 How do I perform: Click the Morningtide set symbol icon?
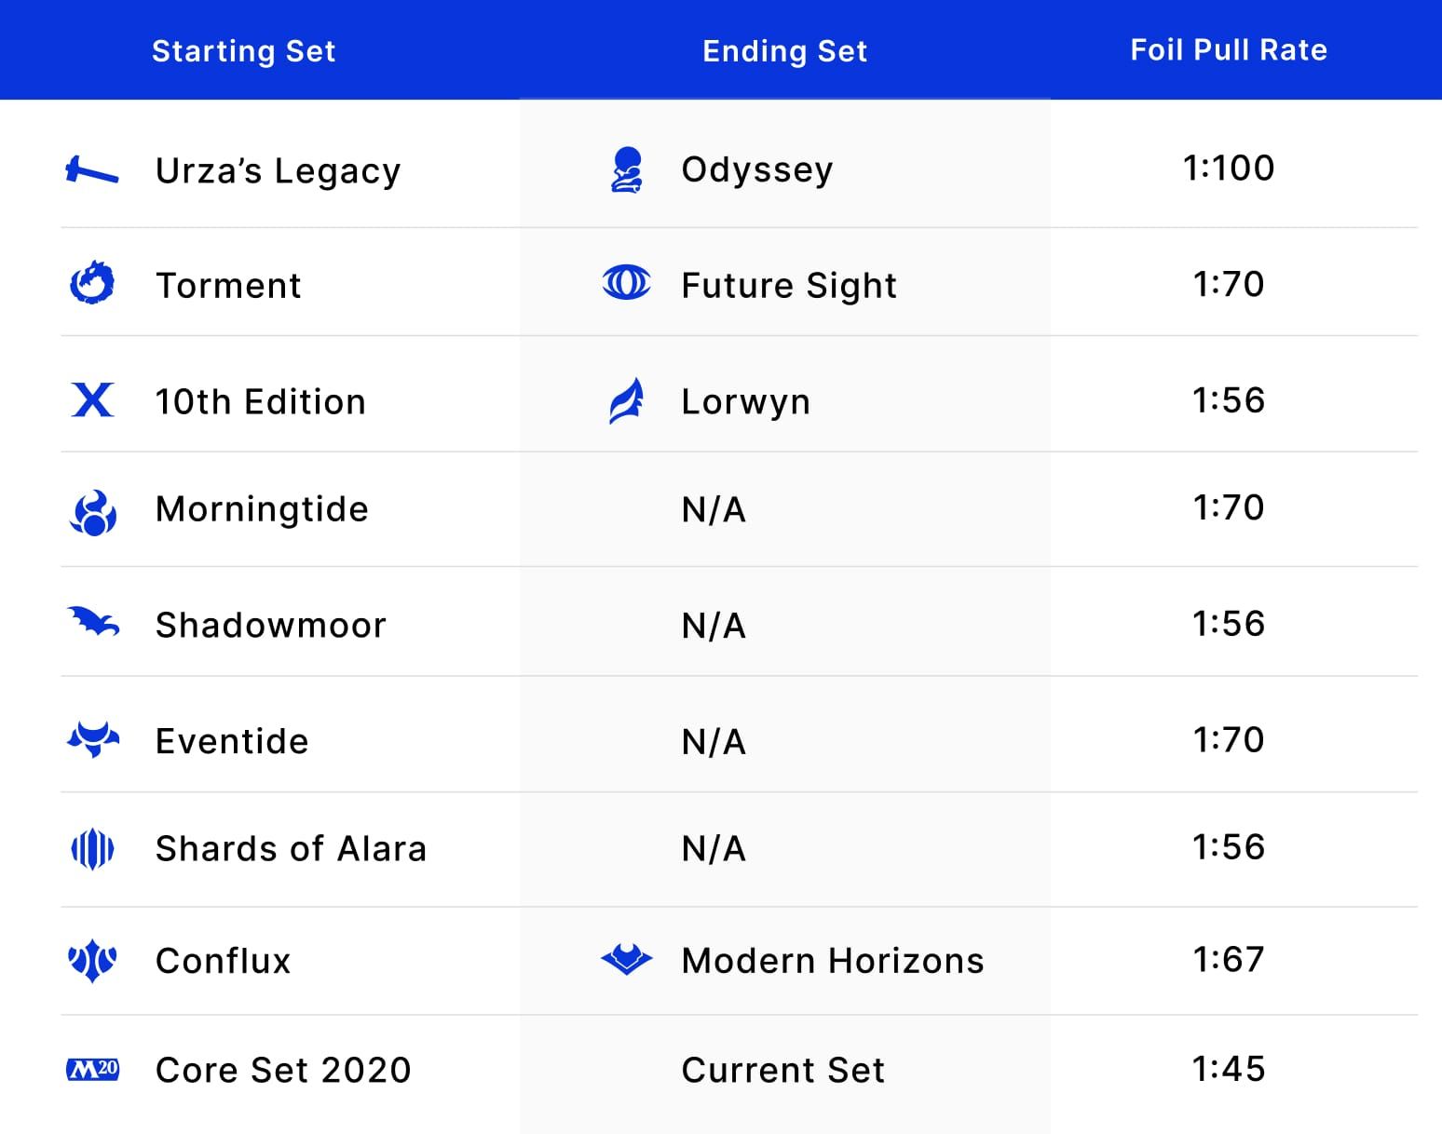tap(92, 513)
